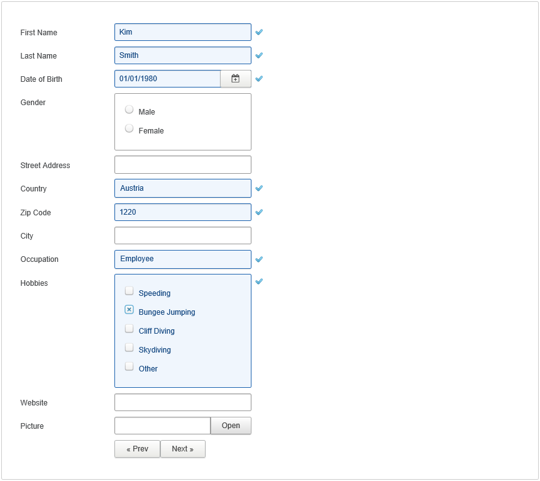Go back with the « Prev button
Image resolution: width=540 pixels, height=481 pixels.
(x=137, y=449)
